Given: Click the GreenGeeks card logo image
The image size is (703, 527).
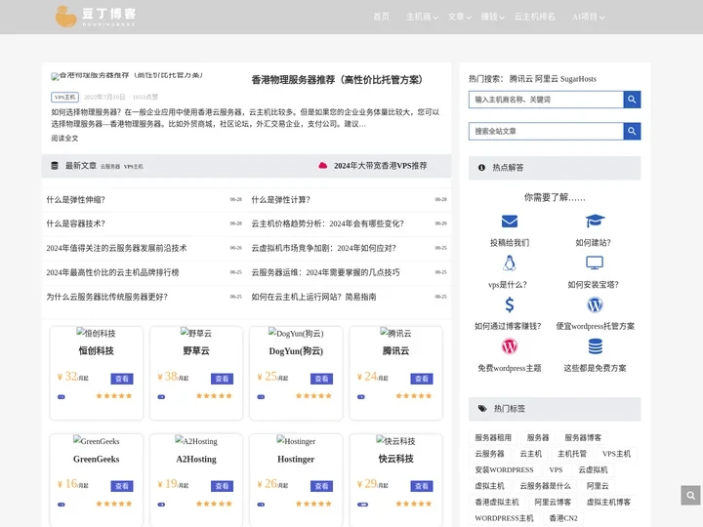Looking at the screenshot, I should pos(96,441).
